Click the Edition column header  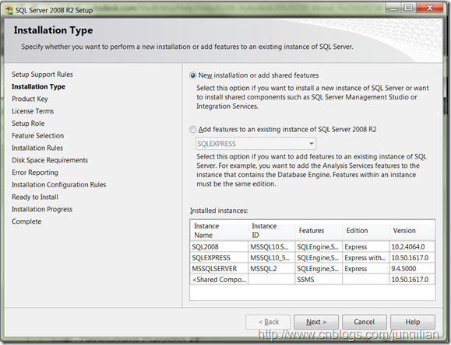(366, 231)
